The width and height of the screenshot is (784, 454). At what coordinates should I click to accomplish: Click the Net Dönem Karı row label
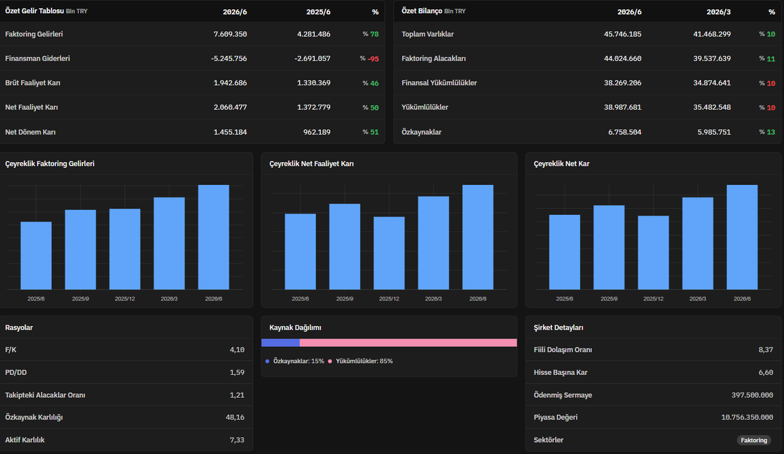point(31,133)
